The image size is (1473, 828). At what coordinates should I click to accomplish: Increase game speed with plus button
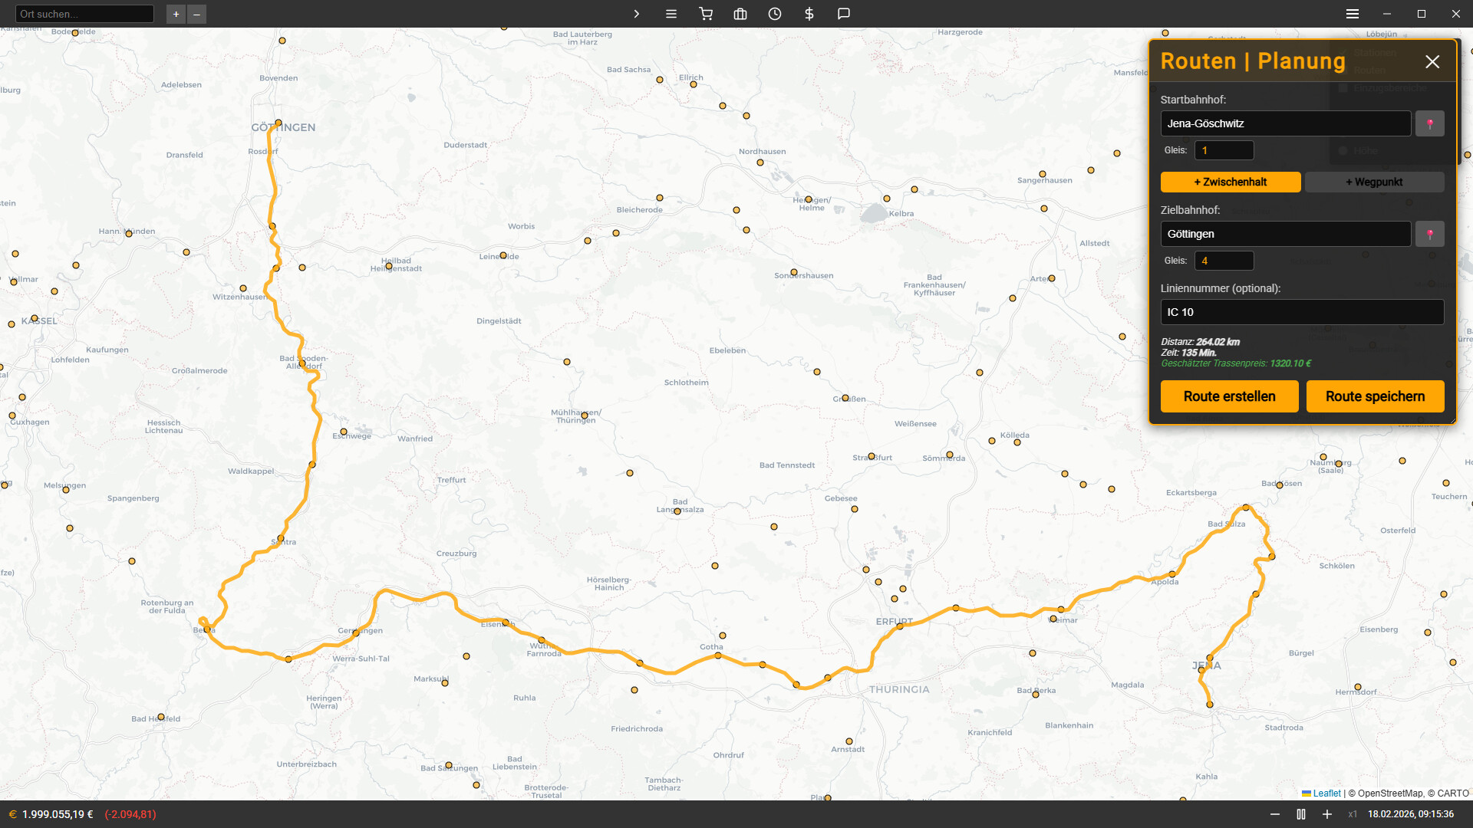(1327, 814)
